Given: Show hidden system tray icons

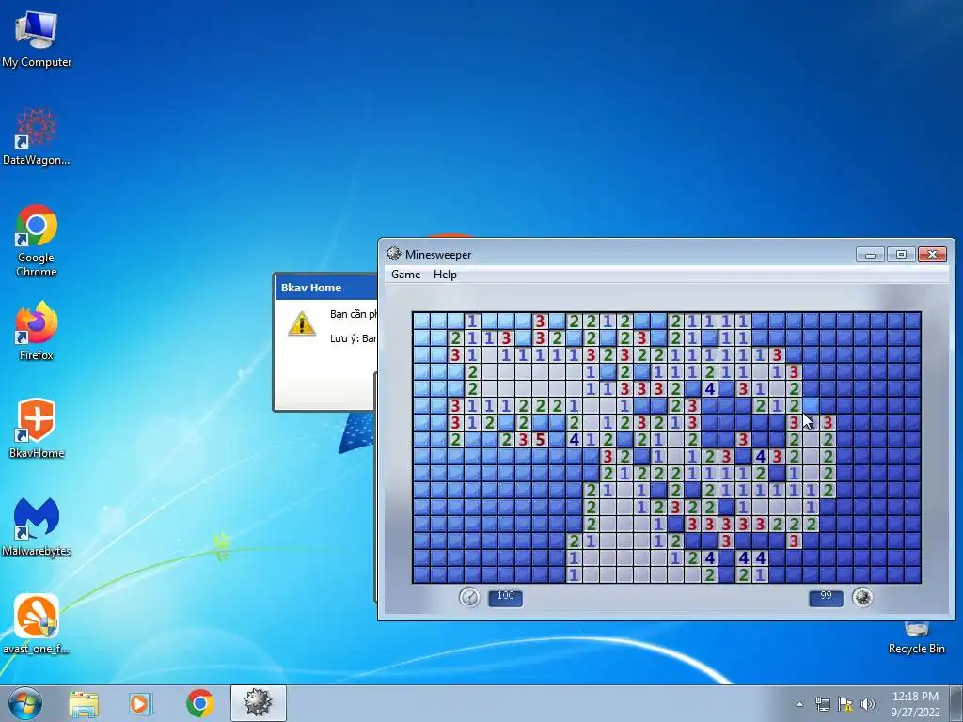Looking at the screenshot, I should click(799, 704).
